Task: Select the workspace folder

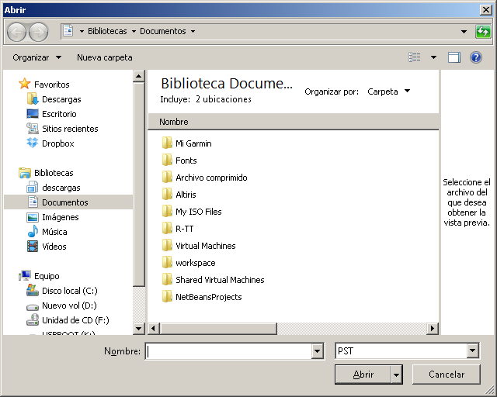Action: tap(189, 263)
